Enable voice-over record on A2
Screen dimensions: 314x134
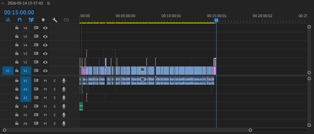64,89
